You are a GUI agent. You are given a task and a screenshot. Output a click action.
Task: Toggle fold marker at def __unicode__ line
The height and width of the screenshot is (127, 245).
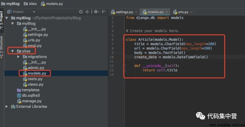click(x=125, y=66)
